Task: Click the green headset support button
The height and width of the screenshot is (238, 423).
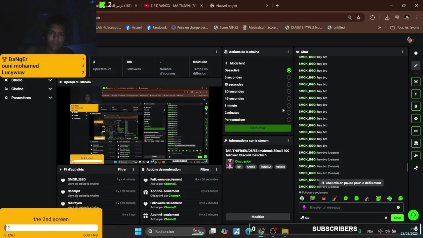Action: 413,215
